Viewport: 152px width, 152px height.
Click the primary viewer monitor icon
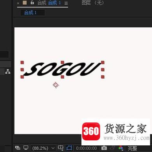click(x=26, y=147)
